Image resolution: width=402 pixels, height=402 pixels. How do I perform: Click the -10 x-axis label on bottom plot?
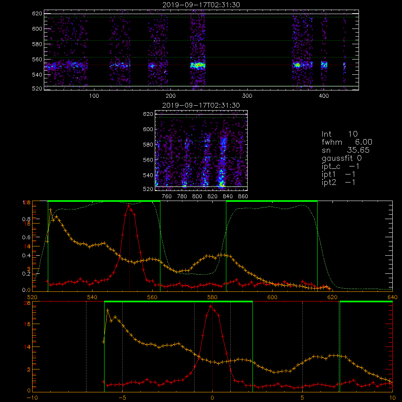(32, 398)
